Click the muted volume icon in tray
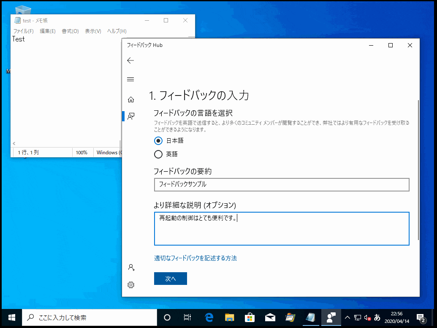This screenshot has height=328, width=437. coord(368,318)
